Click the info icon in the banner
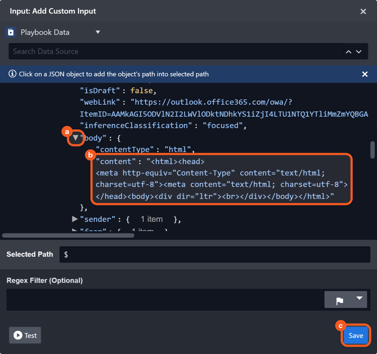Viewport: 377px width, 354px height. click(13, 74)
